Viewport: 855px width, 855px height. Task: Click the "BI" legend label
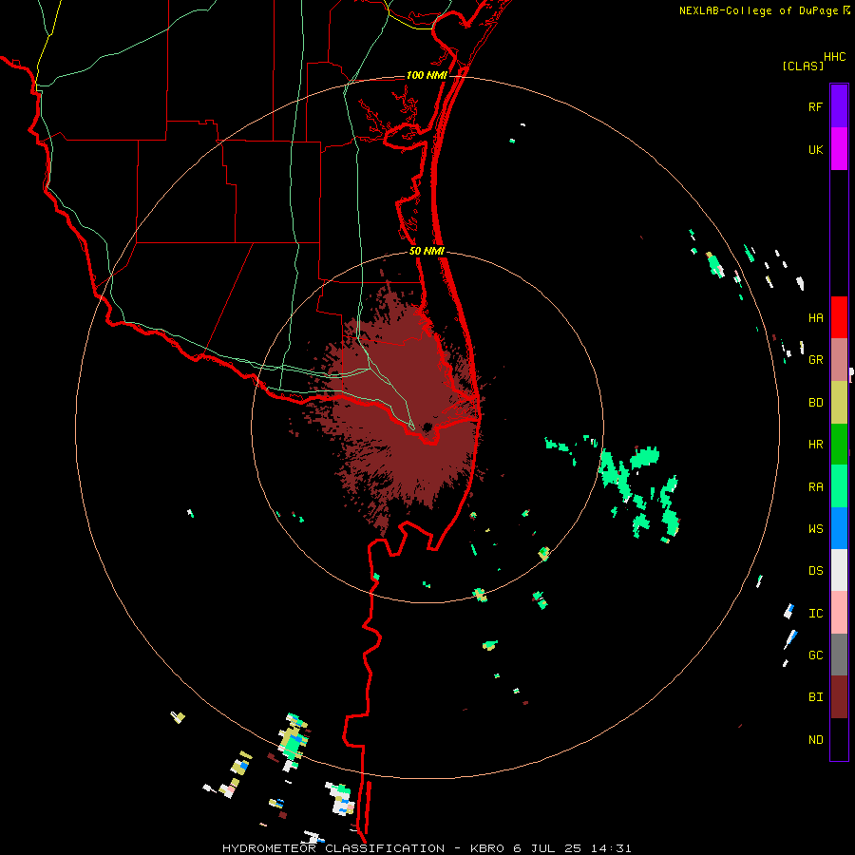click(x=815, y=697)
